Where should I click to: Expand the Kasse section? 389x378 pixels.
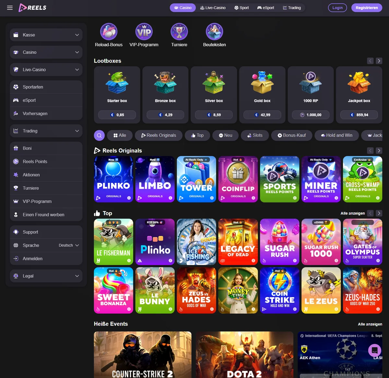46,35
